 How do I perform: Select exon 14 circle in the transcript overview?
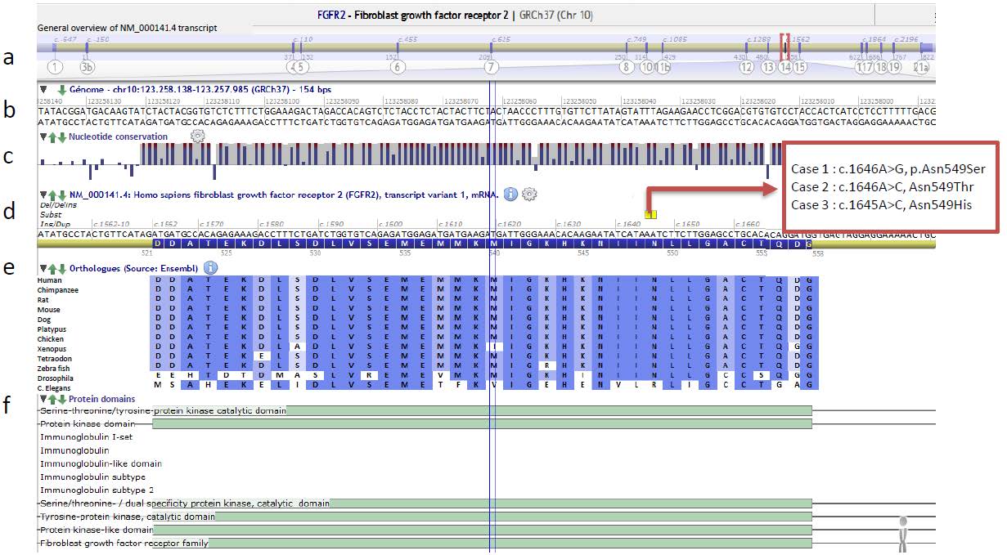pos(784,68)
